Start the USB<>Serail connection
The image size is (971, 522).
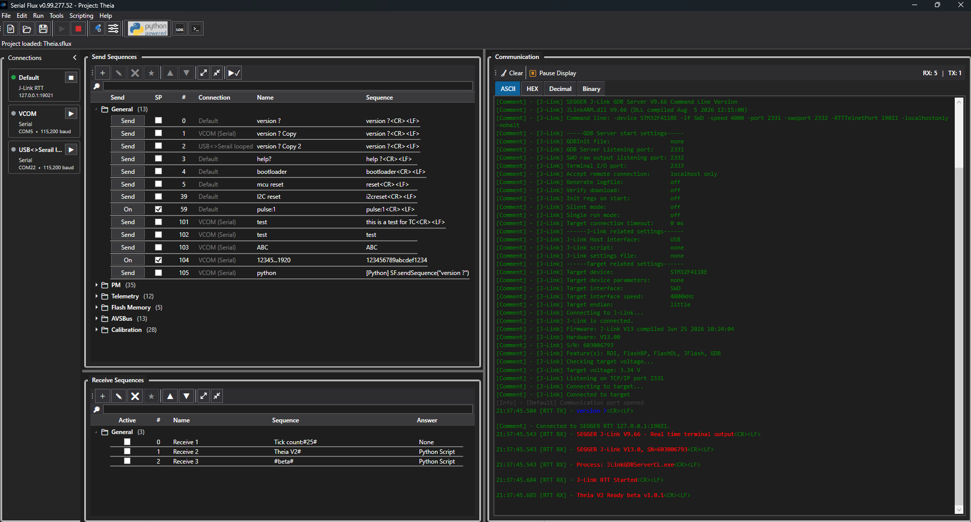(x=71, y=150)
